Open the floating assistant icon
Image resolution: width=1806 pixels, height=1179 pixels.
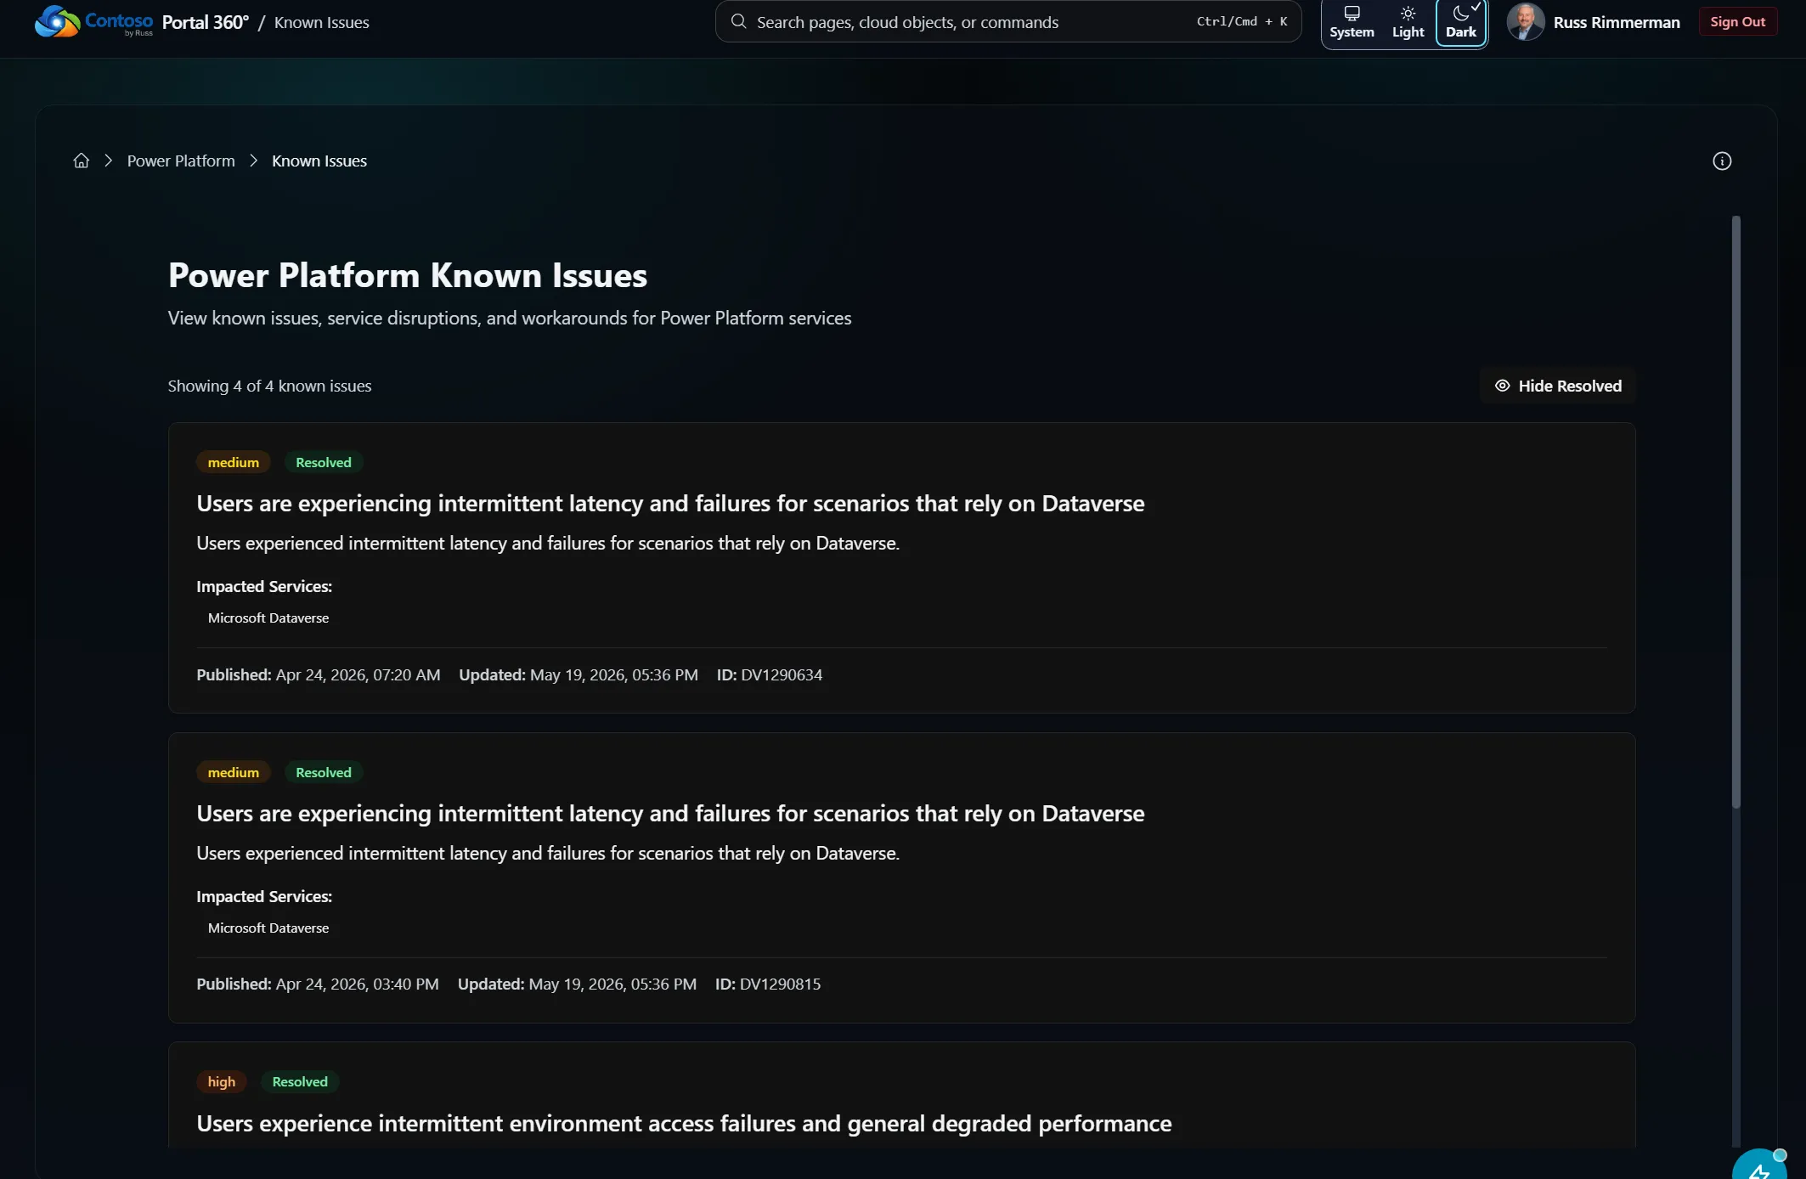[x=1760, y=1165]
